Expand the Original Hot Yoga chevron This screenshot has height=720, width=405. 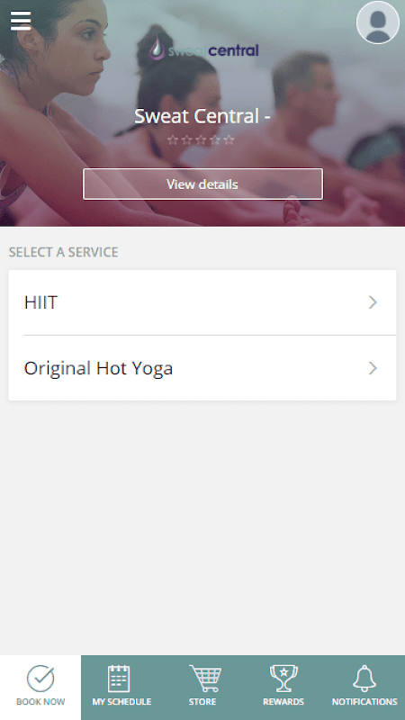click(373, 368)
